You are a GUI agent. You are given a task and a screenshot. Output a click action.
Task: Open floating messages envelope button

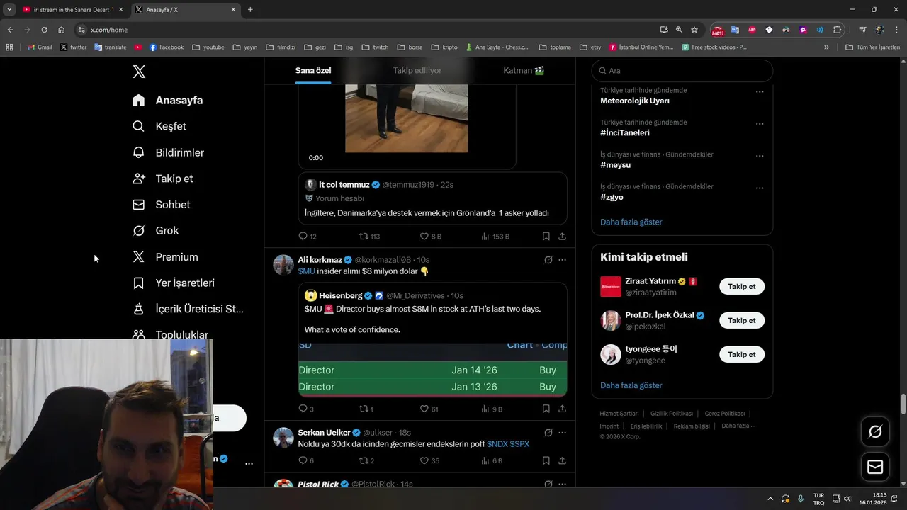(x=875, y=467)
